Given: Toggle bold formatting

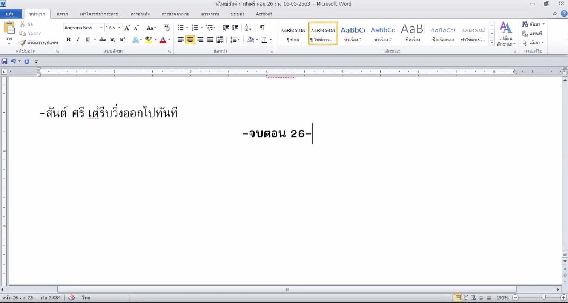Looking at the screenshot, I should pos(68,40).
